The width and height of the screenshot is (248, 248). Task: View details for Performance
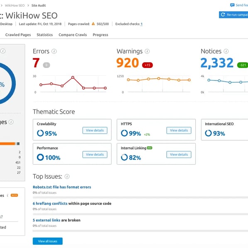pyautogui.click(x=95, y=155)
